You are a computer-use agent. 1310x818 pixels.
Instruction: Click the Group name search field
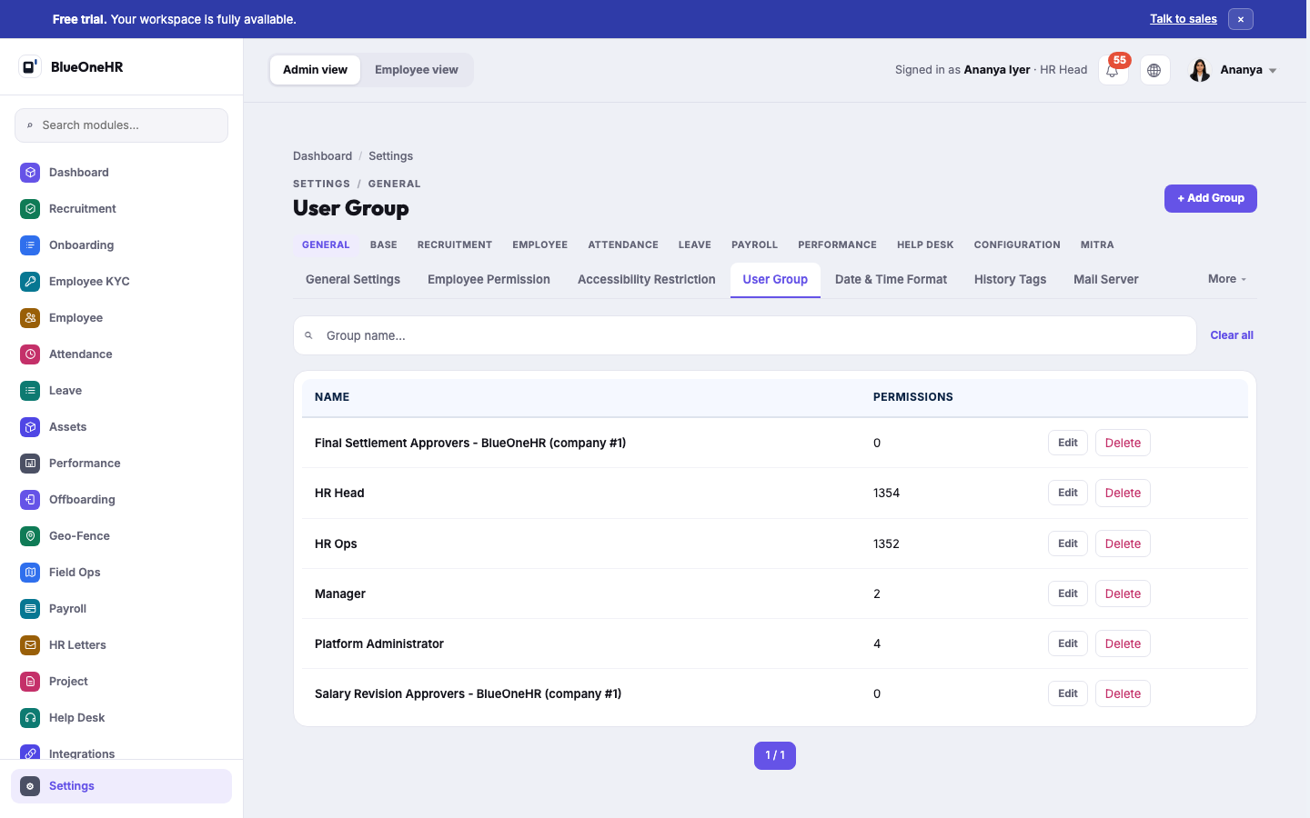click(744, 335)
